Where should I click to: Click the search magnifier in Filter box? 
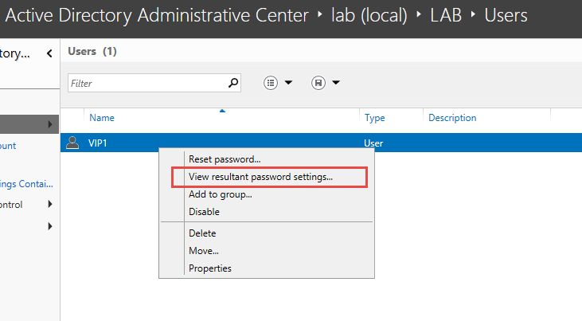[x=233, y=83]
